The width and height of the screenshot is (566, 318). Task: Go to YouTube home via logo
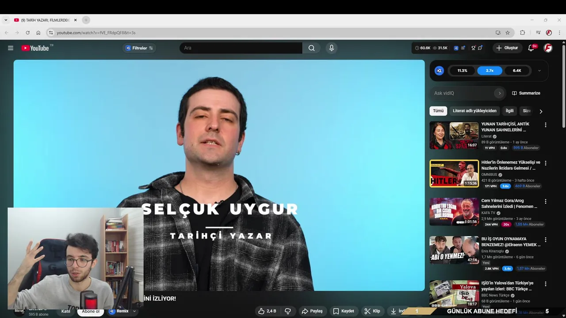coord(35,48)
